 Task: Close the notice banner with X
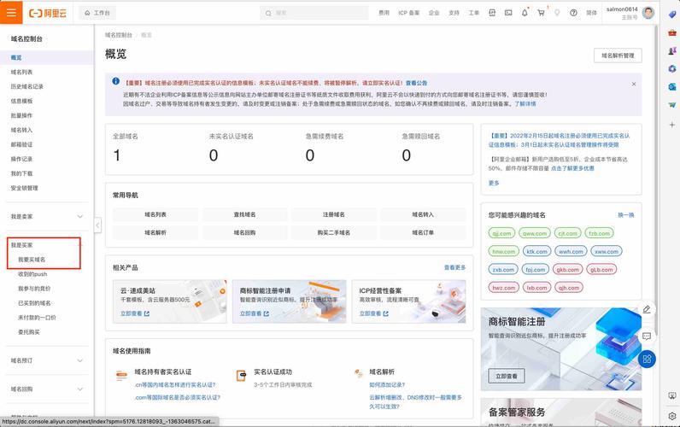634,84
